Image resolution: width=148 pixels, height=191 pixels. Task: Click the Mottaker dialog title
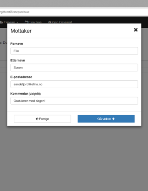point(21,31)
